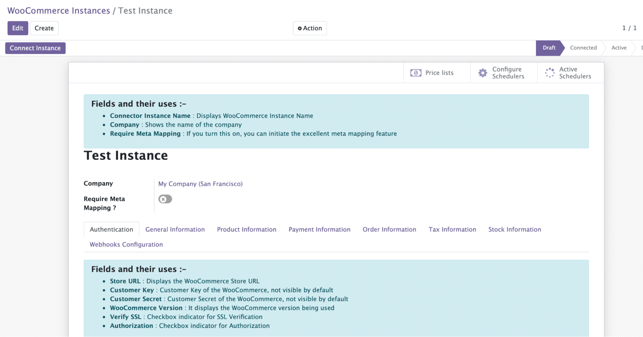Click the Connected status stage
This screenshot has height=337, width=643.
583,48
